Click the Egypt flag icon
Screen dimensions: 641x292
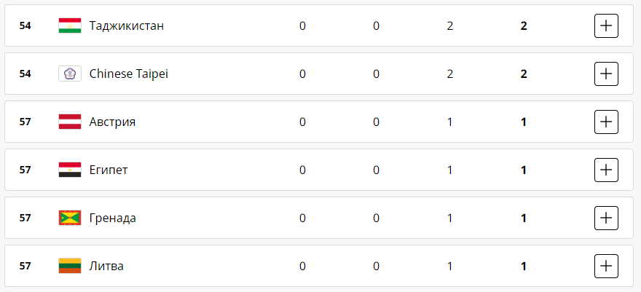70,170
